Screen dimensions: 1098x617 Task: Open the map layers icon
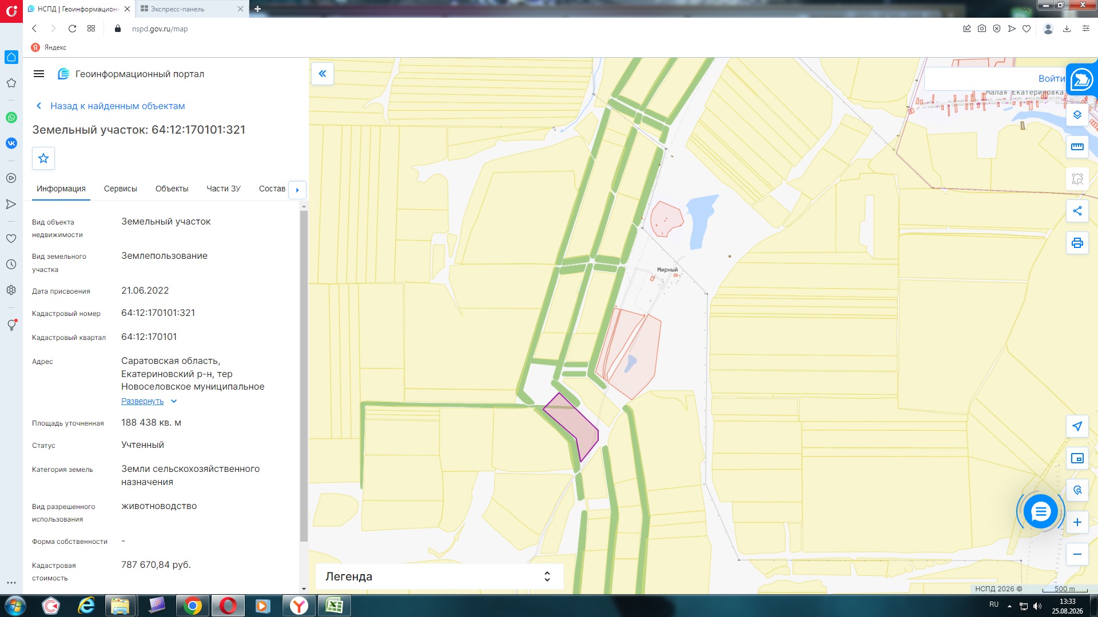1077,115
